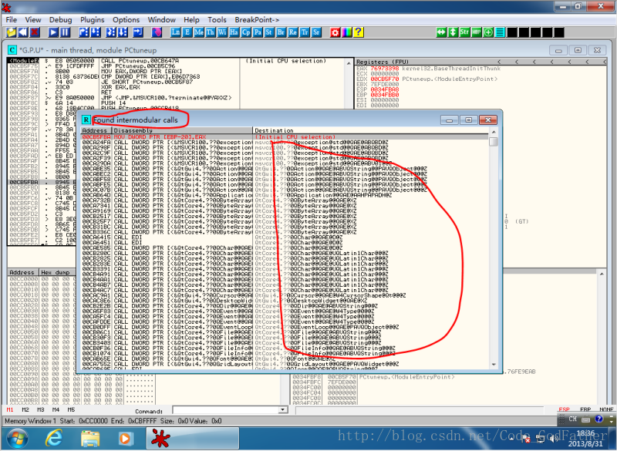The height and width of the screenshot is (451, 617).
Task: Expand the Command box dropdown arrow
Action: pyautogui.click(x=282, y=410)
